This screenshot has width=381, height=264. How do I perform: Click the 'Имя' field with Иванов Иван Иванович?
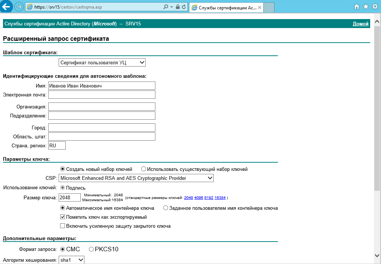point(102,86)
